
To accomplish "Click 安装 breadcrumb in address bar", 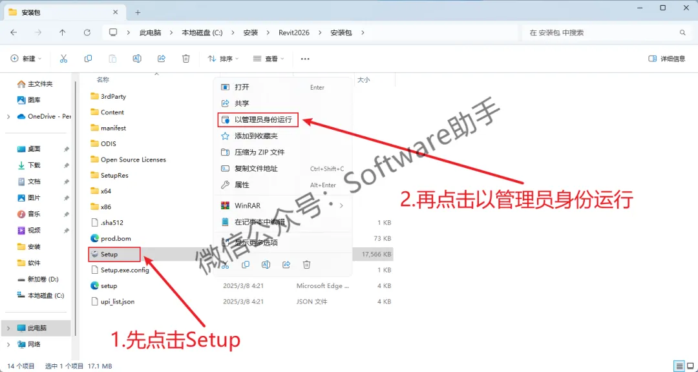I will coord(251,32).
